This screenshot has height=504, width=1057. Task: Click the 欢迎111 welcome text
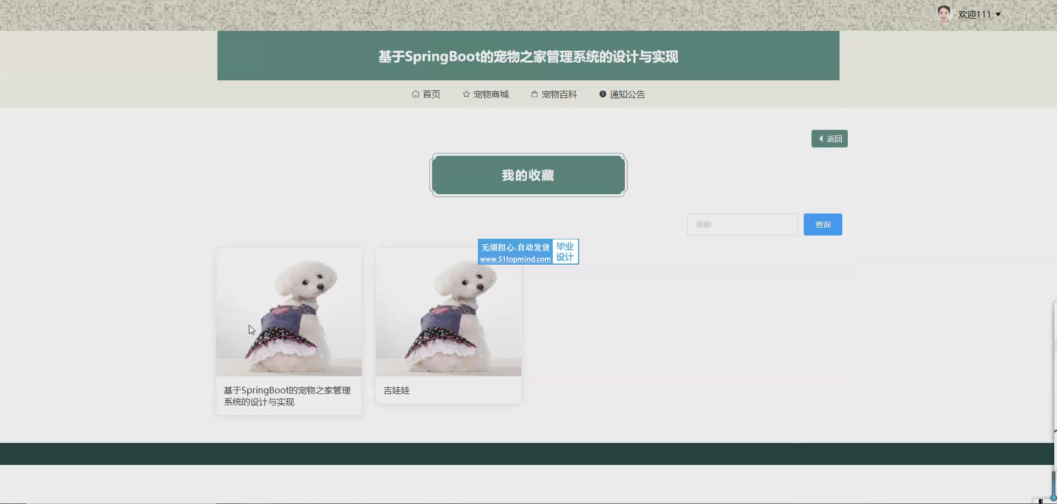[x=974, y=14]
